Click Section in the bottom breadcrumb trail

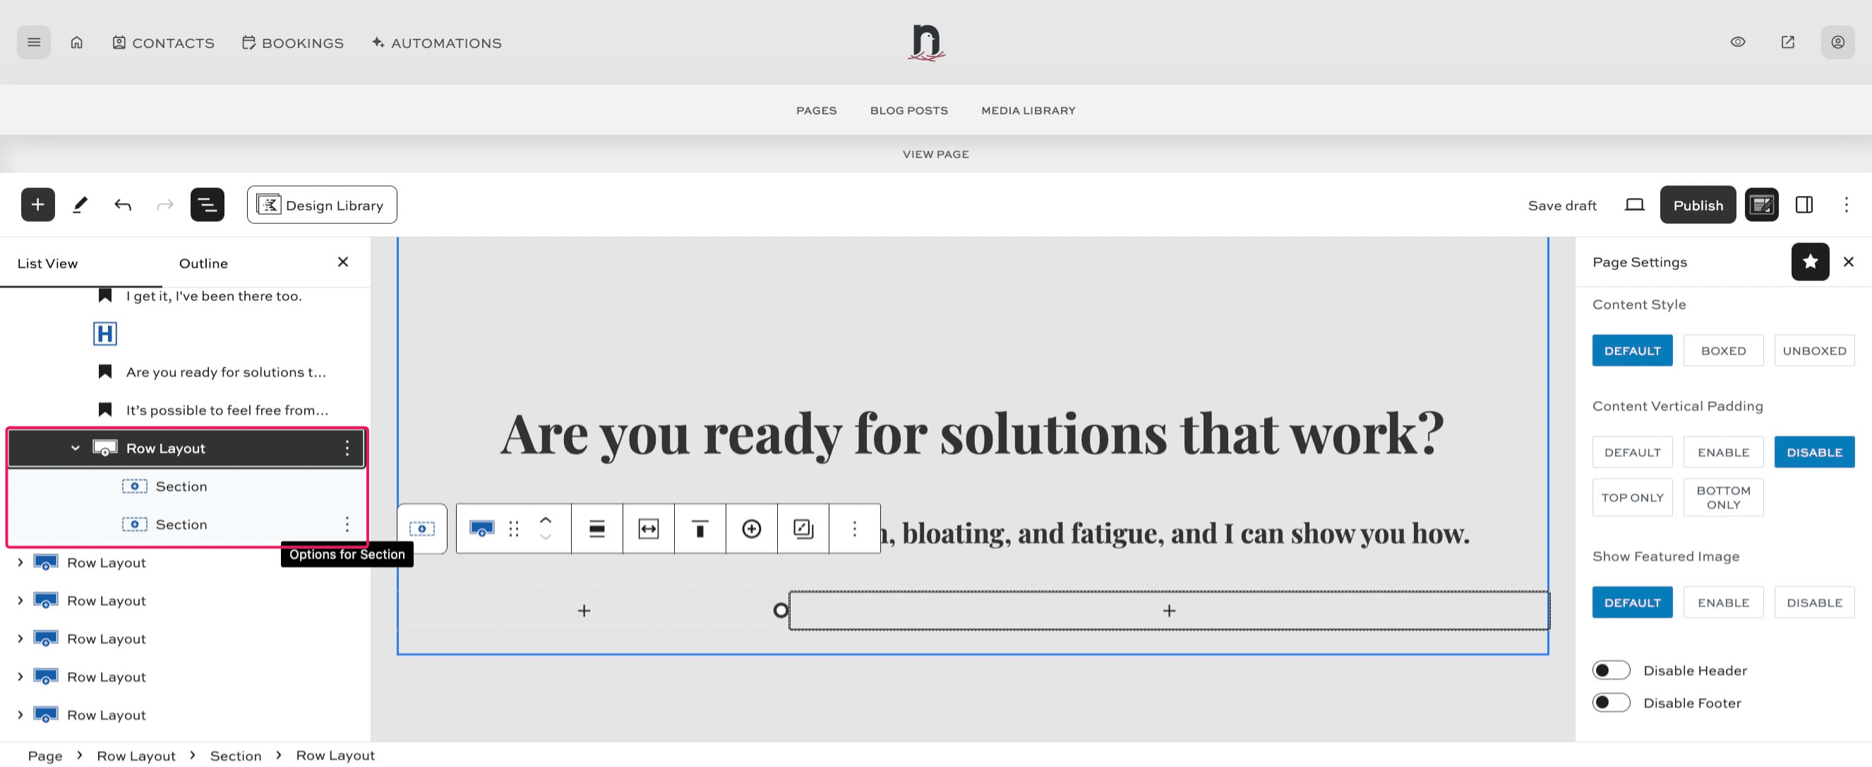236,756
